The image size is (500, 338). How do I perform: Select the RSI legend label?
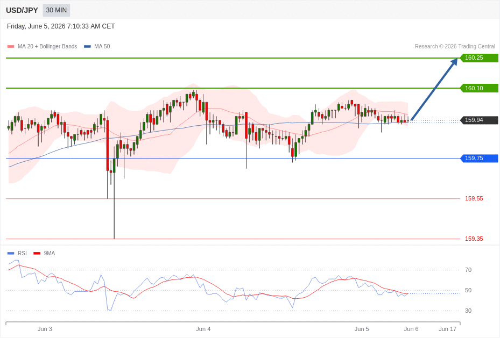[22, 253]
